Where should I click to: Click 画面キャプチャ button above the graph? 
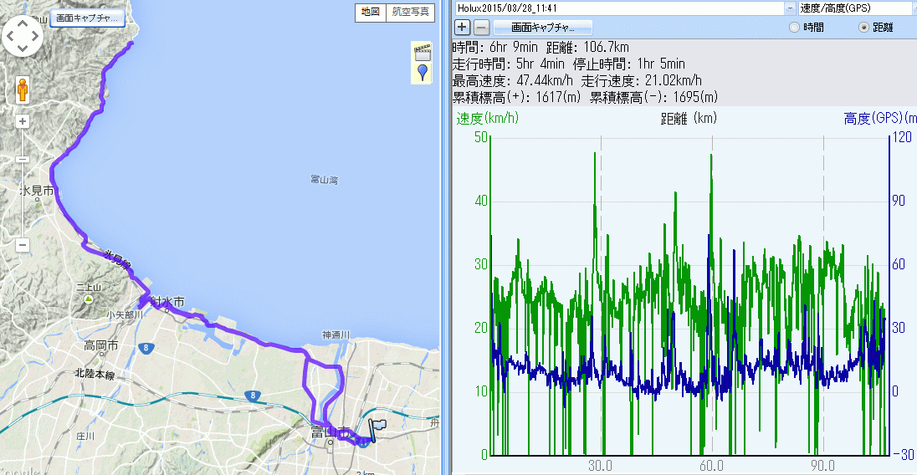544,28
